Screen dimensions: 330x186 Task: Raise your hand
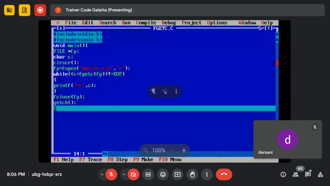[x=192, y=174]
